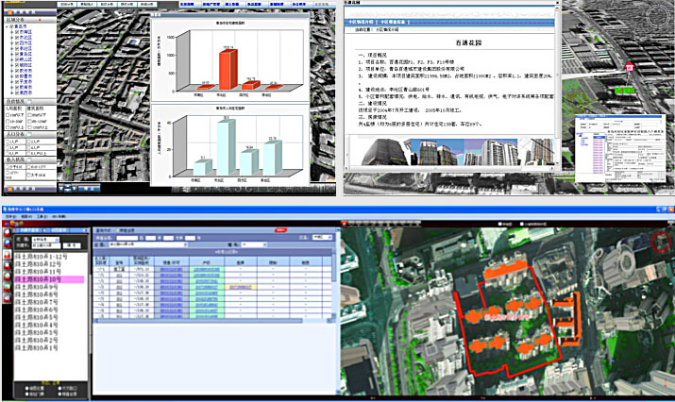The image size is (675, 402).
Task: Open the second menu in the bottom window menu bar
Action: 26,216
